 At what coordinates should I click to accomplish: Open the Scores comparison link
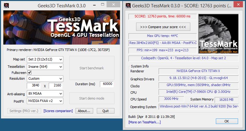[58, 111]
